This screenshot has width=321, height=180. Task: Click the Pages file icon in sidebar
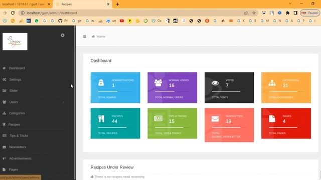pyautogui.click(x=4, y=169)
